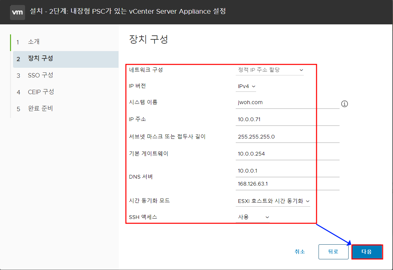The image size is (393, 270).
Task: Focus the 기본 게이트웨이 field 10.0.0.254
Action: [287, 154]
